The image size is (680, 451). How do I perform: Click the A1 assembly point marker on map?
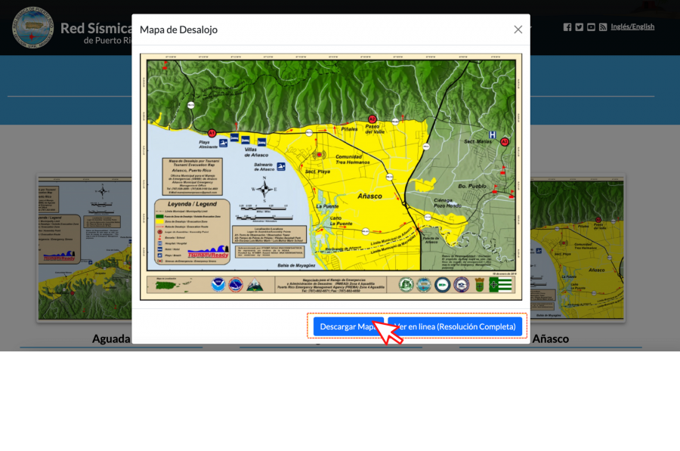(x=212, y=133)
